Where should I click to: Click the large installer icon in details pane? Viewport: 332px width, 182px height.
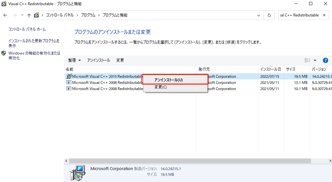(78, 173)
